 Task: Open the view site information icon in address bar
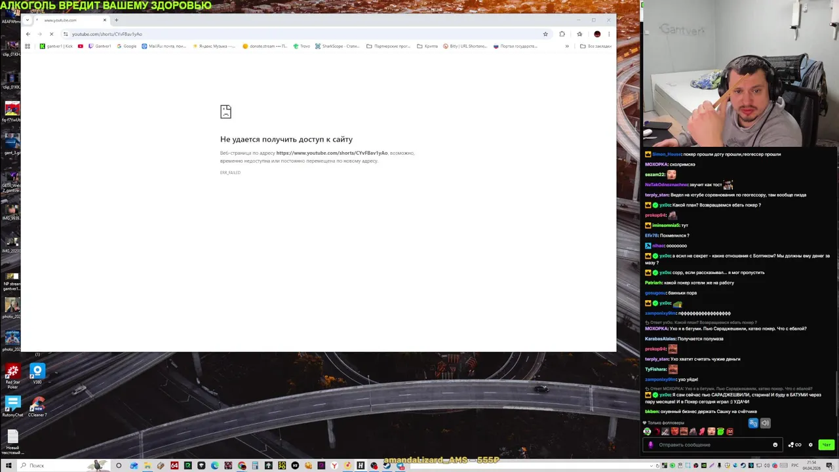click(66, 34)
